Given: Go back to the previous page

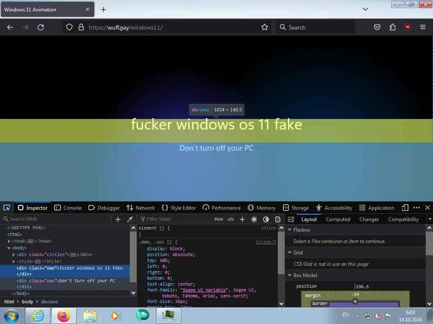Looking at the screenshot, I should pos(10,27).
